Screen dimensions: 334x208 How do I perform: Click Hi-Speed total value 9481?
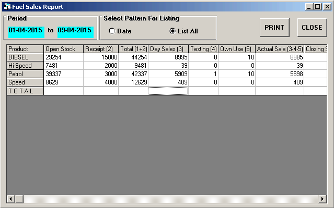(133, 66)
